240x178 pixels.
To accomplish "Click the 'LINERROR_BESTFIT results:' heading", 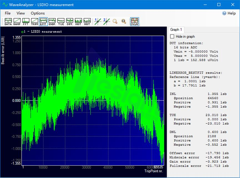I will pos(196,73).
